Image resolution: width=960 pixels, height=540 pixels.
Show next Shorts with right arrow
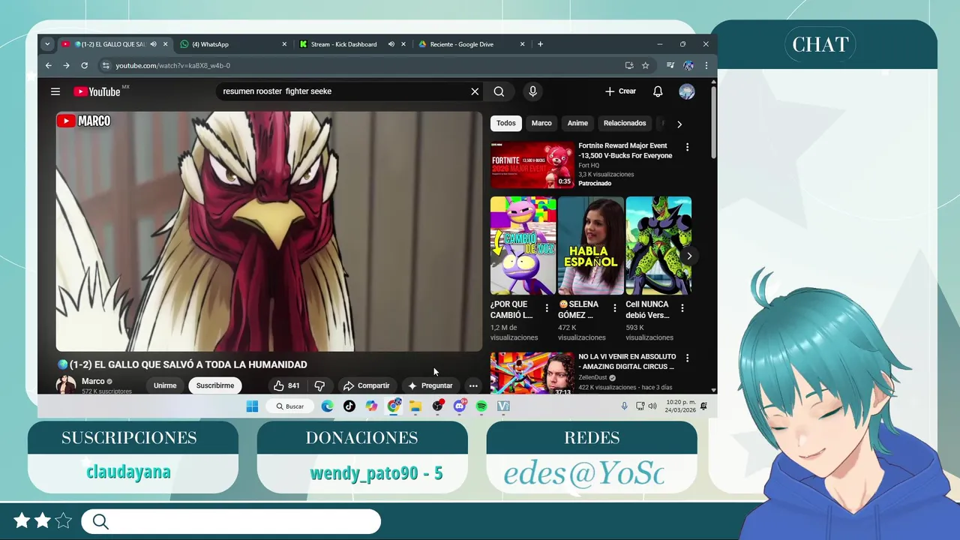[689, 256]
